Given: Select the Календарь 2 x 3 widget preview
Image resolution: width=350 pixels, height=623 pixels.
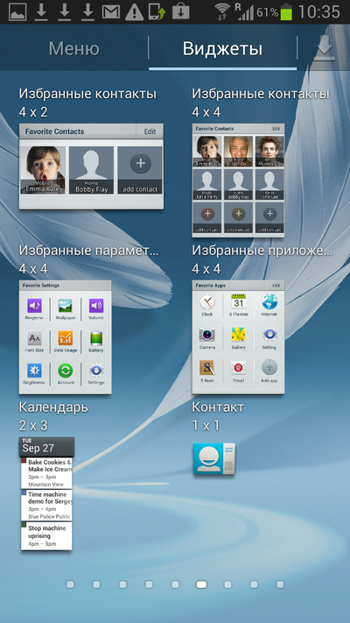Looking at the screenshot, I should [x=46, y=493].
